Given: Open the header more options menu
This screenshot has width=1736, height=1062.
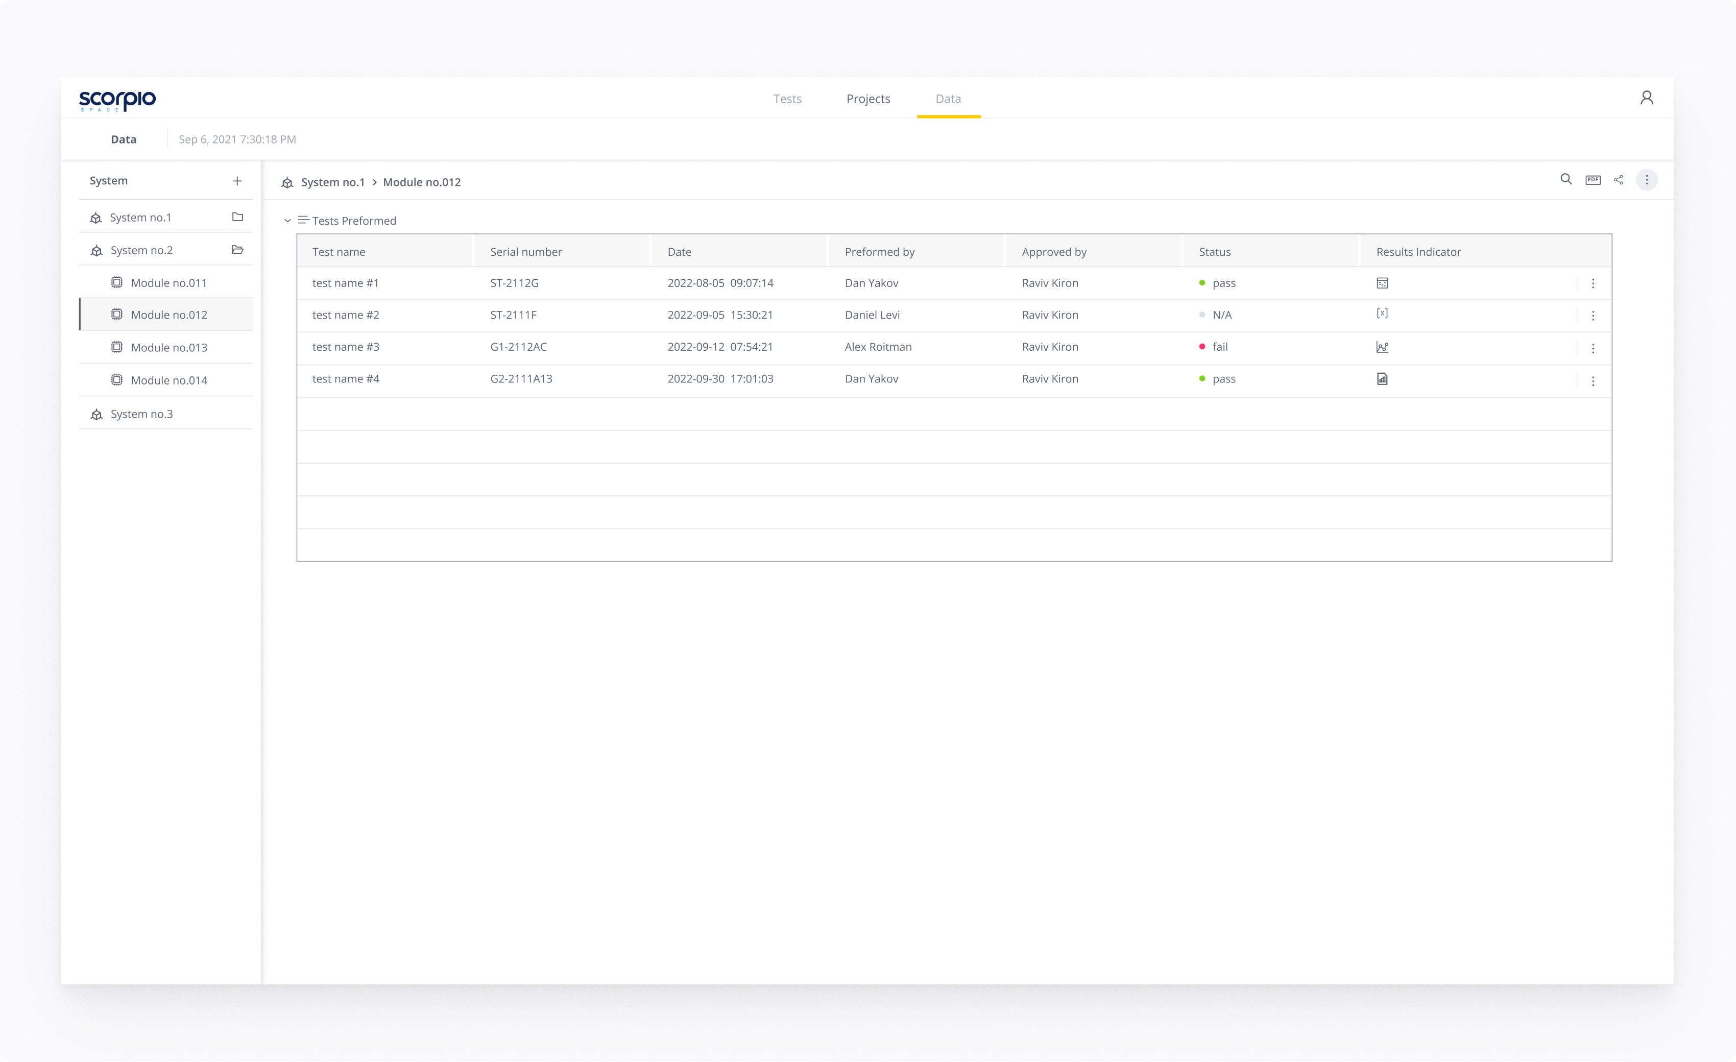Looking at the screenshot, I should (x=1647, y=180).
